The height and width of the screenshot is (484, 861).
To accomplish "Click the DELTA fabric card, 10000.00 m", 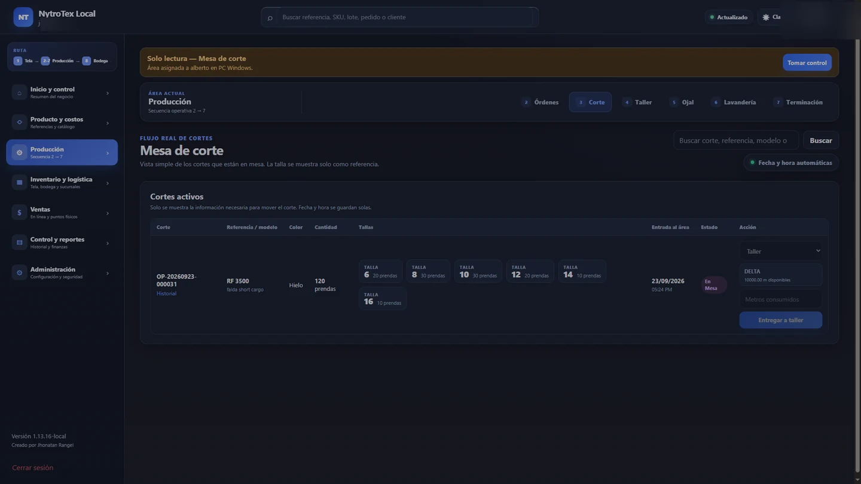I will coord(780,275).
